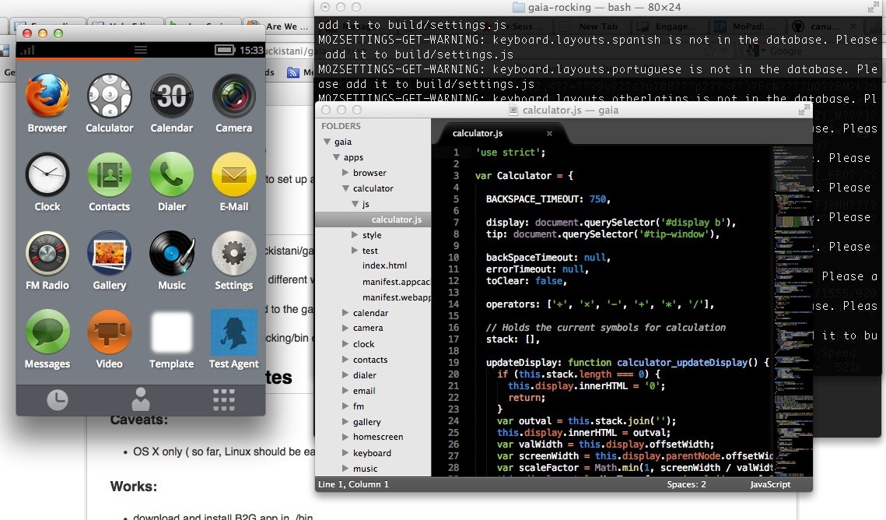
Task: Select the New Tab tab behind the Terminal
Action: pyautogui.click(x=598, y=26)
